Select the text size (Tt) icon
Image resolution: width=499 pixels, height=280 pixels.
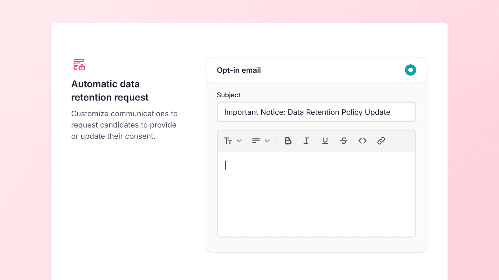[x=228, y=141]
